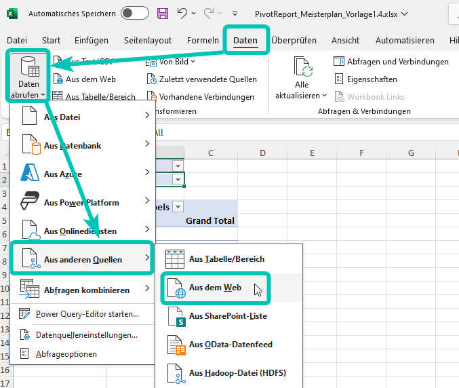Select Aus dem Web in the submenu
459x388 pixels.
click(228, 288)
